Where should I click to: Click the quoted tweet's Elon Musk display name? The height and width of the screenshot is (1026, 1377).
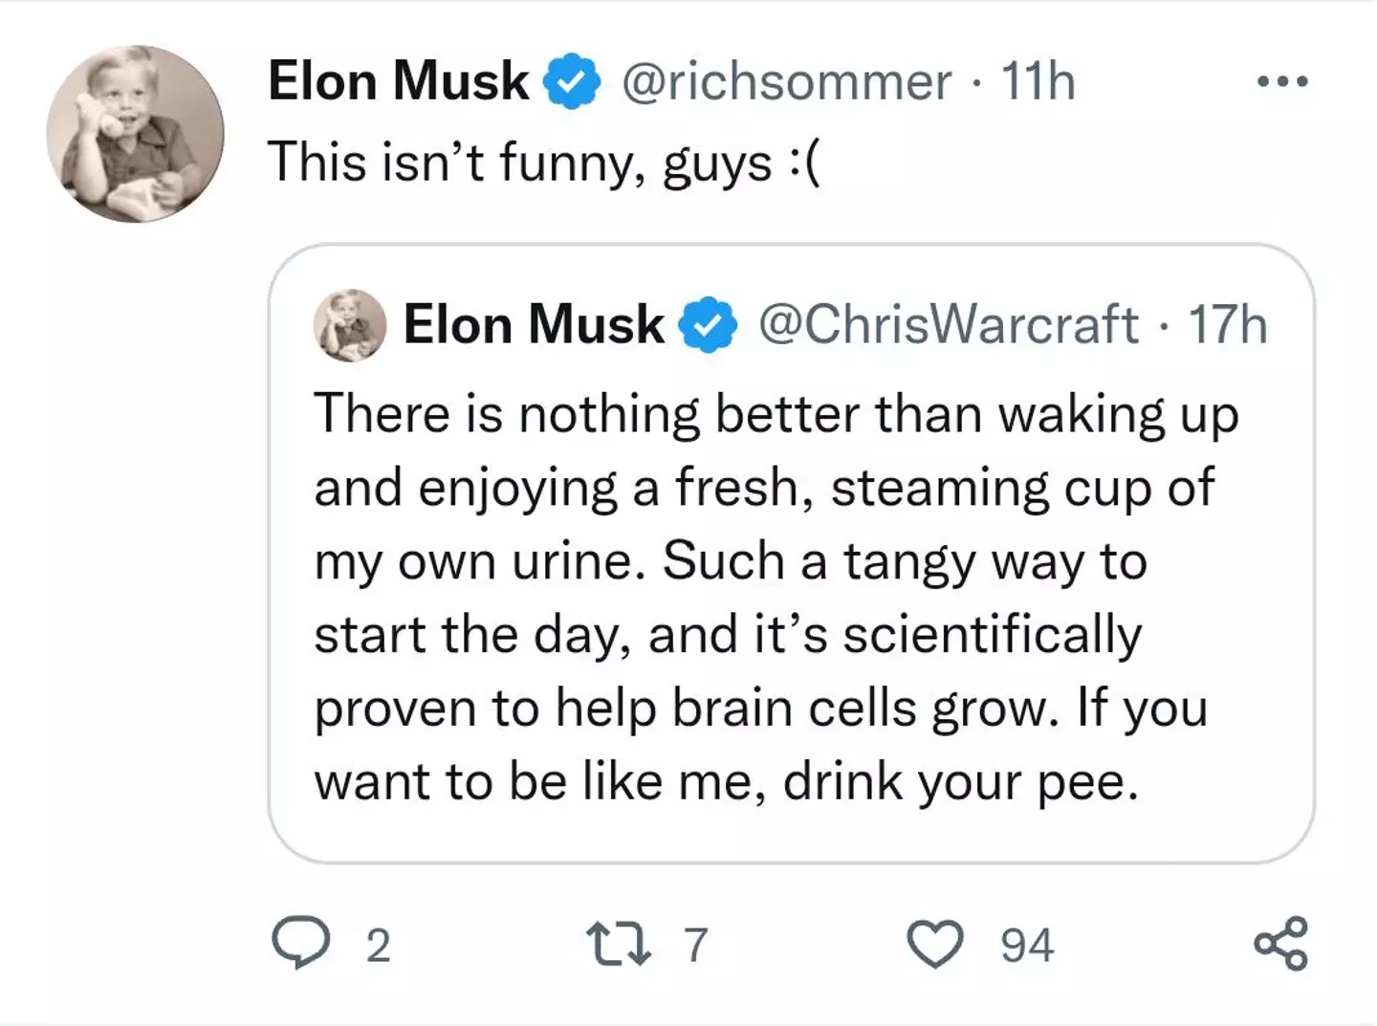point(534,325)
